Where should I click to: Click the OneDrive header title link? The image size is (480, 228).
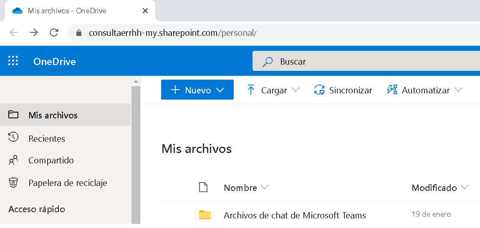pyautogui.click(x=55, y=61)
